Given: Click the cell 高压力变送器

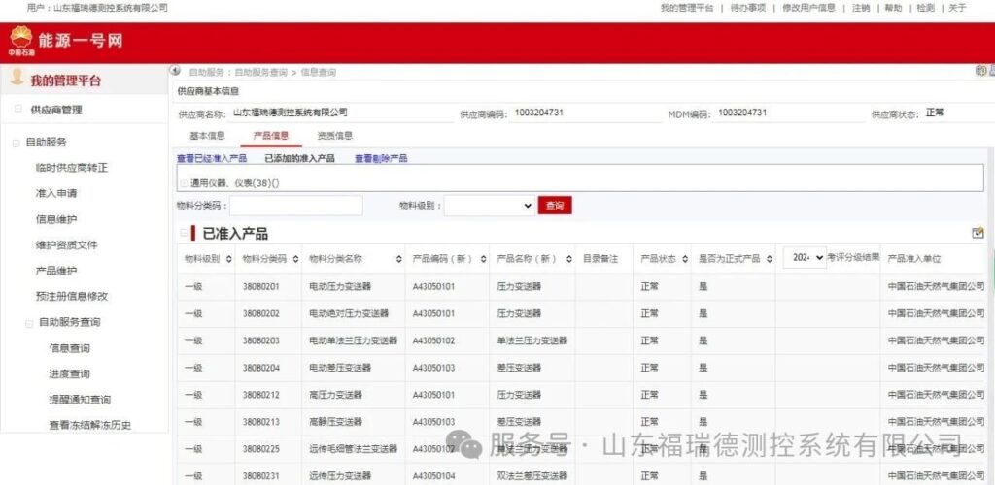Looking at the screenshot, I should tap(335, 395).
